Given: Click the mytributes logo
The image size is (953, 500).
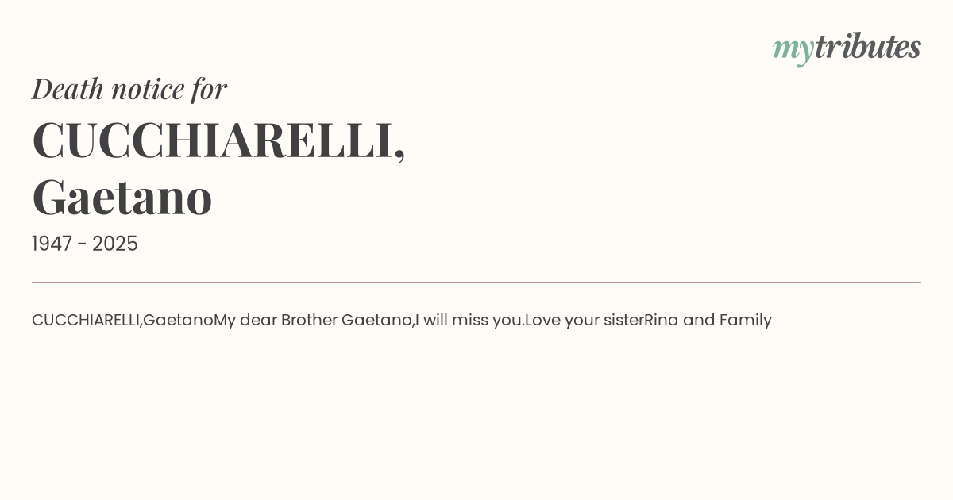Looking at the screenshot, I should point(847,48).
